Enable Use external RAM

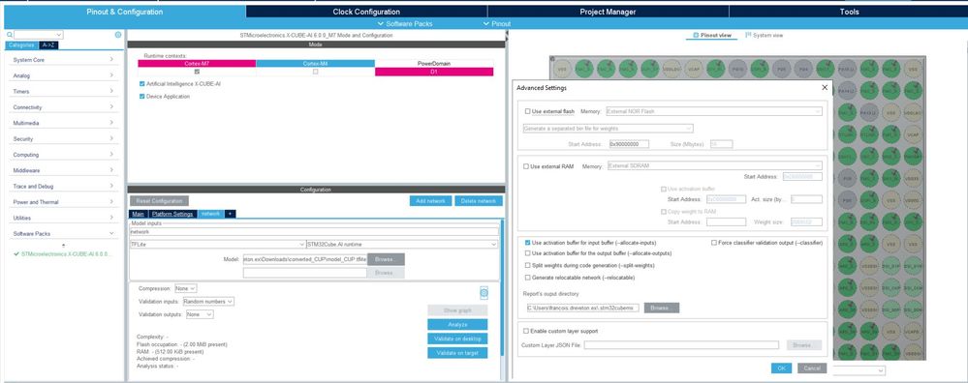tap(526, 166)
